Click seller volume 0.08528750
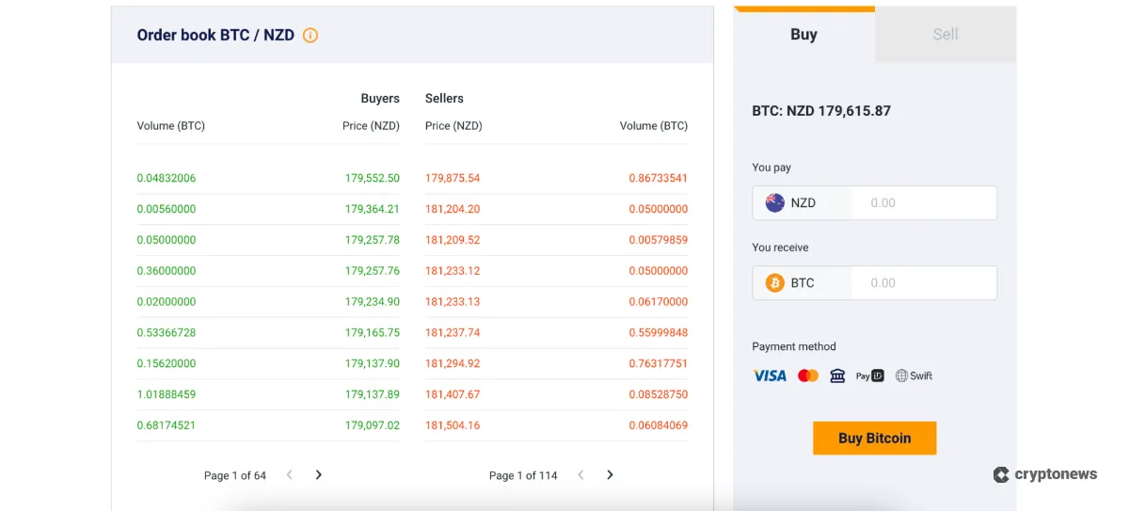Viewport: 1129px width, 511px height. (x=659, y=394)
